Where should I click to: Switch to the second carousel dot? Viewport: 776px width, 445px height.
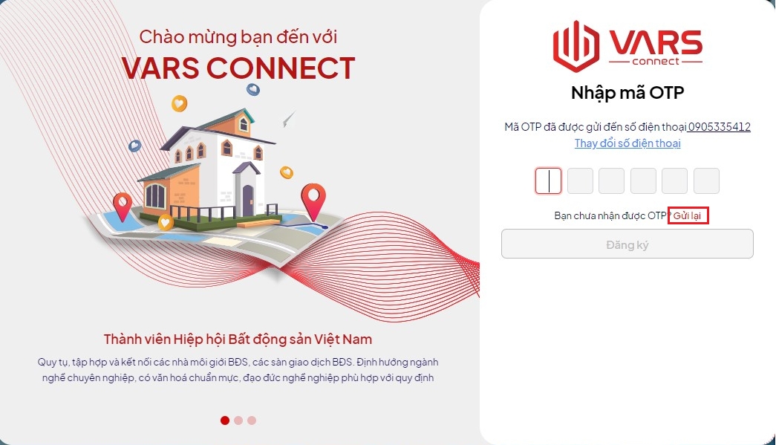click(238, 420)
